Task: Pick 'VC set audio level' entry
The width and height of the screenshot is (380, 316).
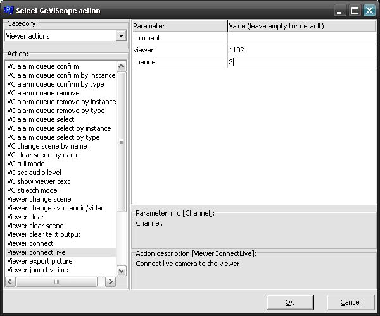Action: [34, 173]
